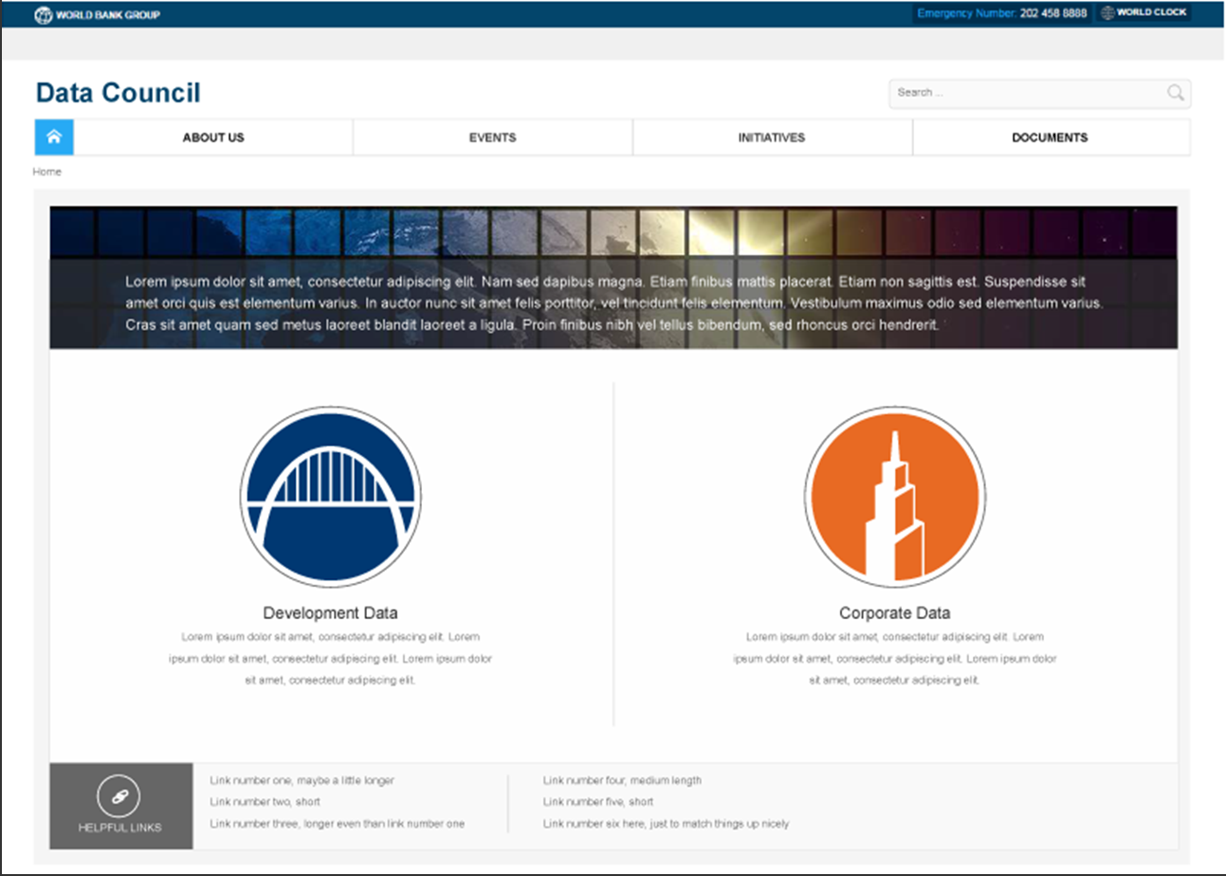The width and height of the screenshot is (1226, 876).
Task: Go to the Initiatives section
Action: (772, 137)
